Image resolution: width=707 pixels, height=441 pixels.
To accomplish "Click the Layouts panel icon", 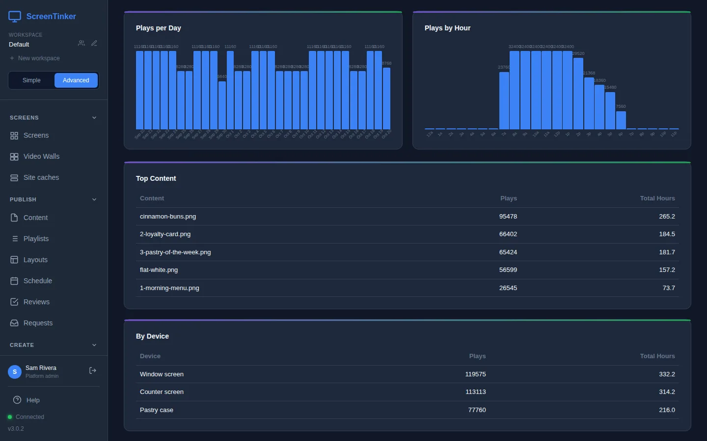I will [14, 260].
